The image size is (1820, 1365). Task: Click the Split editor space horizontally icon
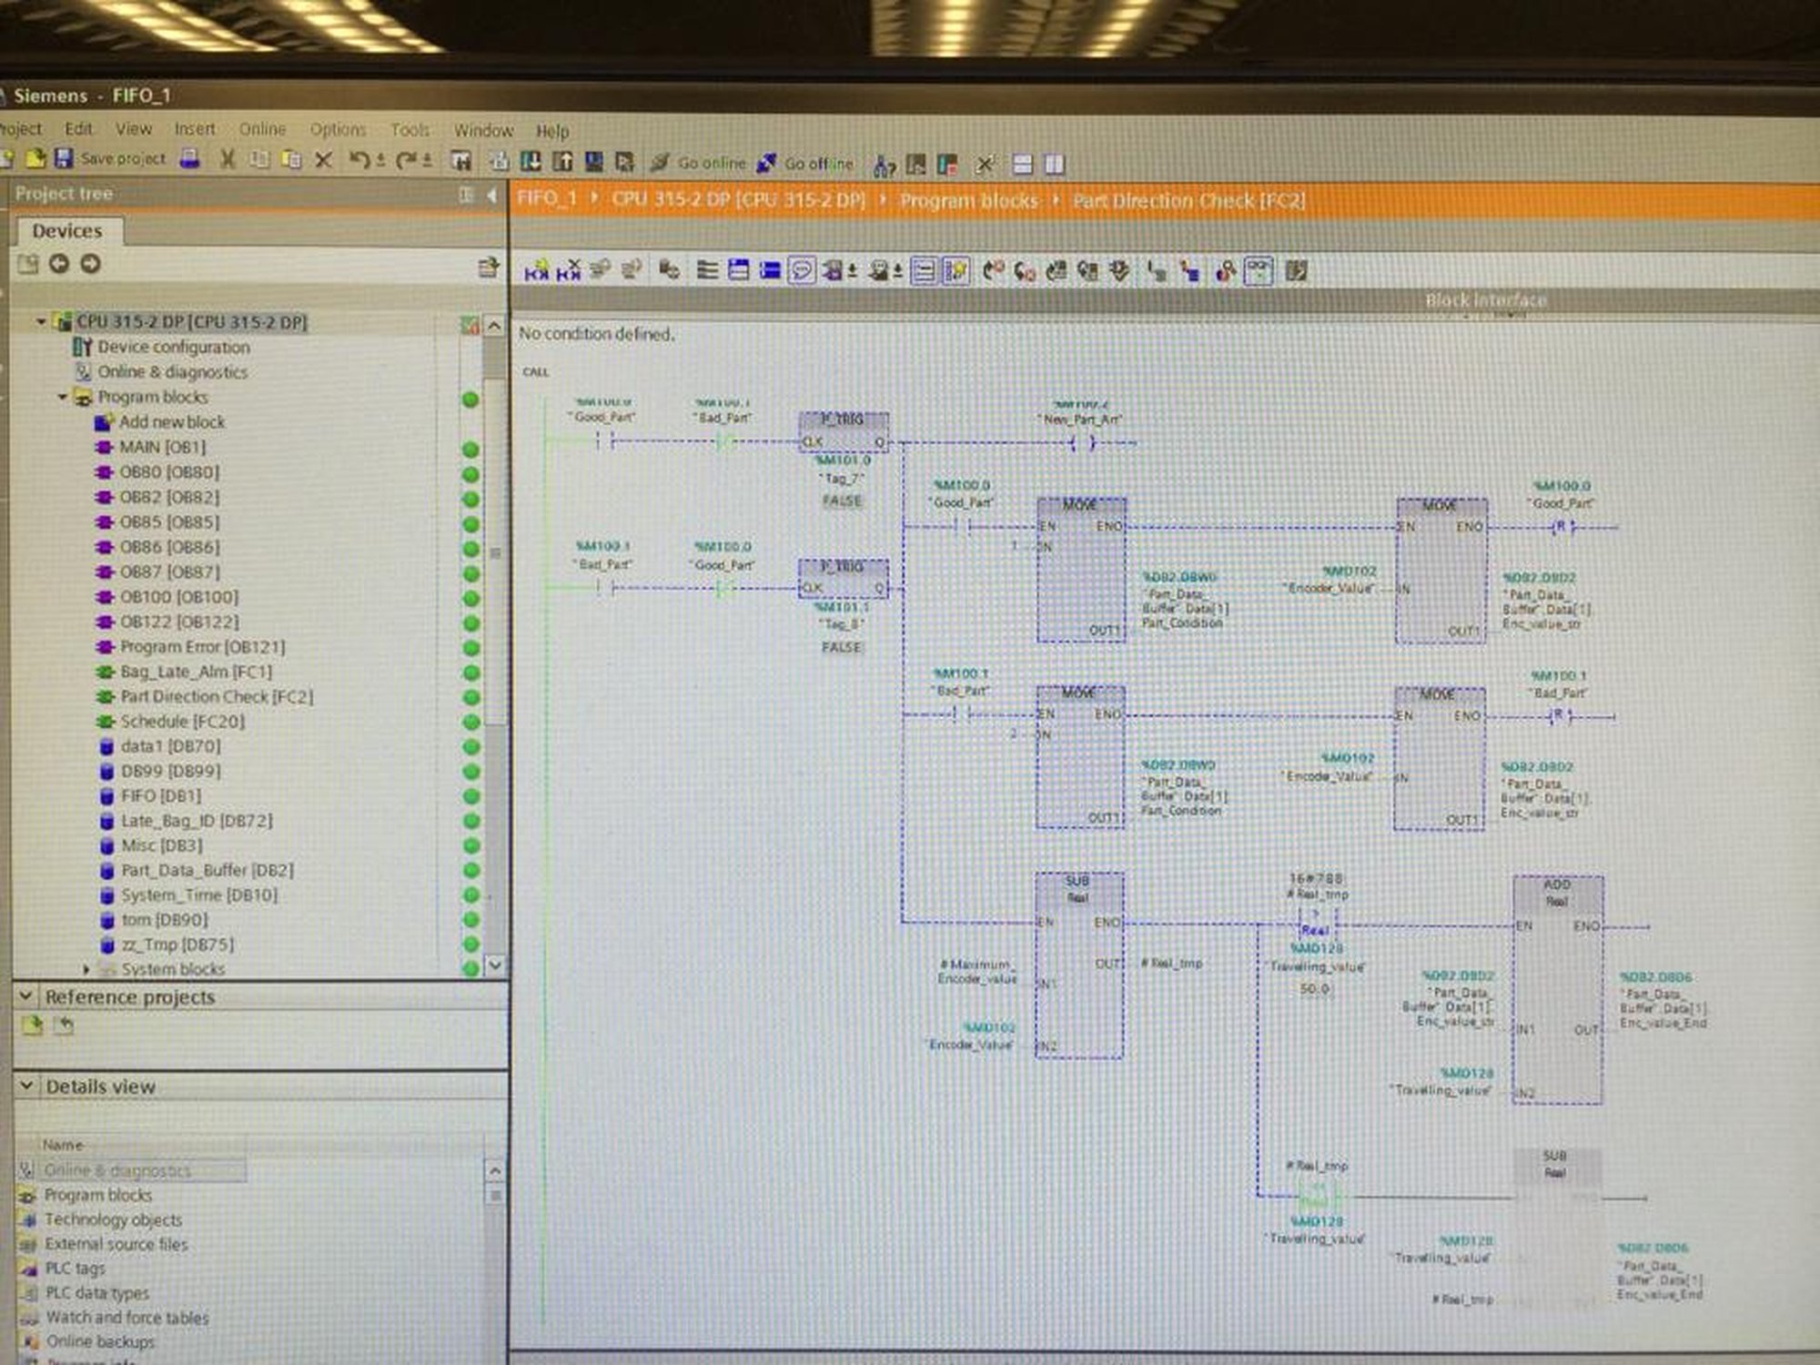tap(1023, 165)
